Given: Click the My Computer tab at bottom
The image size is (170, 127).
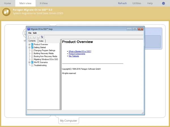Looking at the screenshot, I should tap(69, 121).
